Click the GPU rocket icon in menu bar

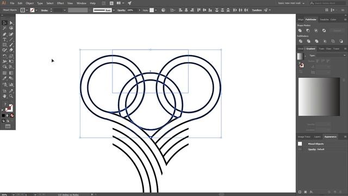pos(129,3)
